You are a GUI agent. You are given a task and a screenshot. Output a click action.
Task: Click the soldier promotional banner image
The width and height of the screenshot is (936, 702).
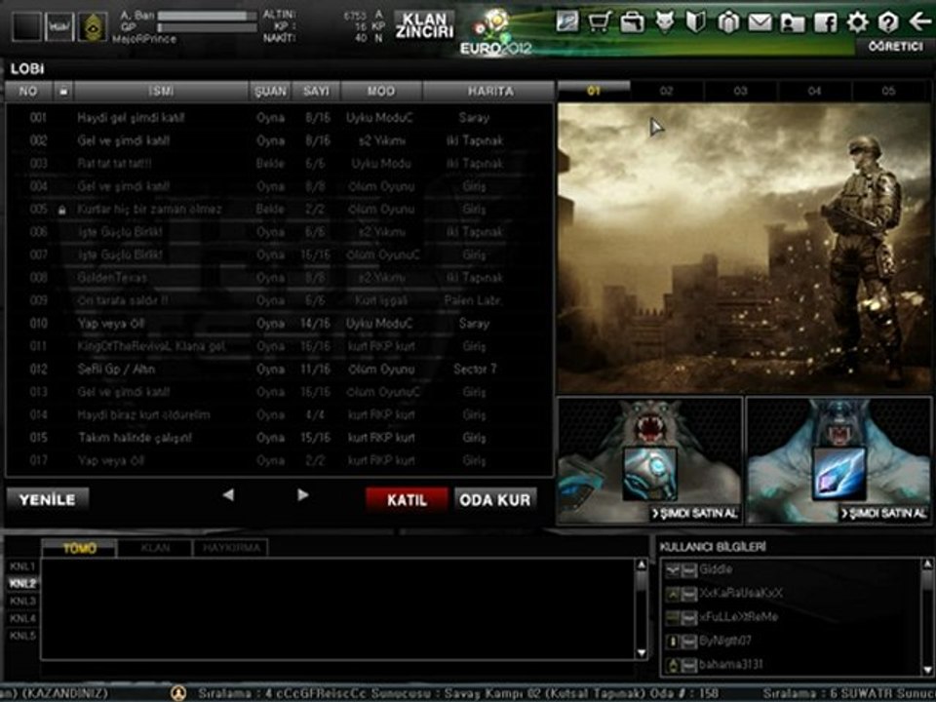744,248
